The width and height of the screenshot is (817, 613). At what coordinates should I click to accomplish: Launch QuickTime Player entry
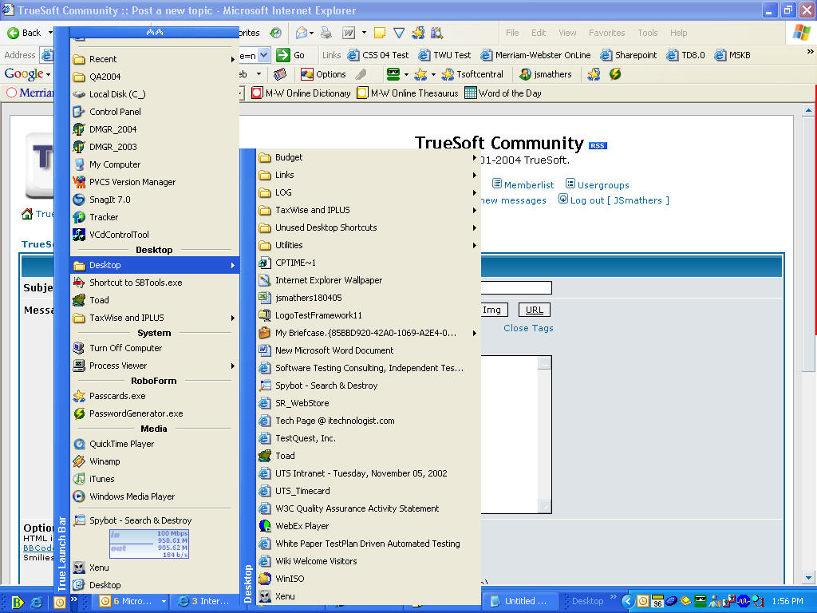click(121, 444)
